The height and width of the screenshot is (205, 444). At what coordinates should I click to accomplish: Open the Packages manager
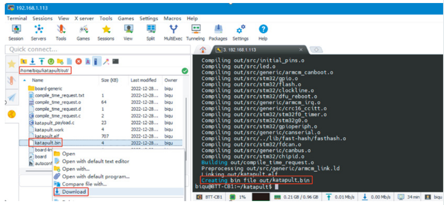pyautogui.click(x=218, y=32)
